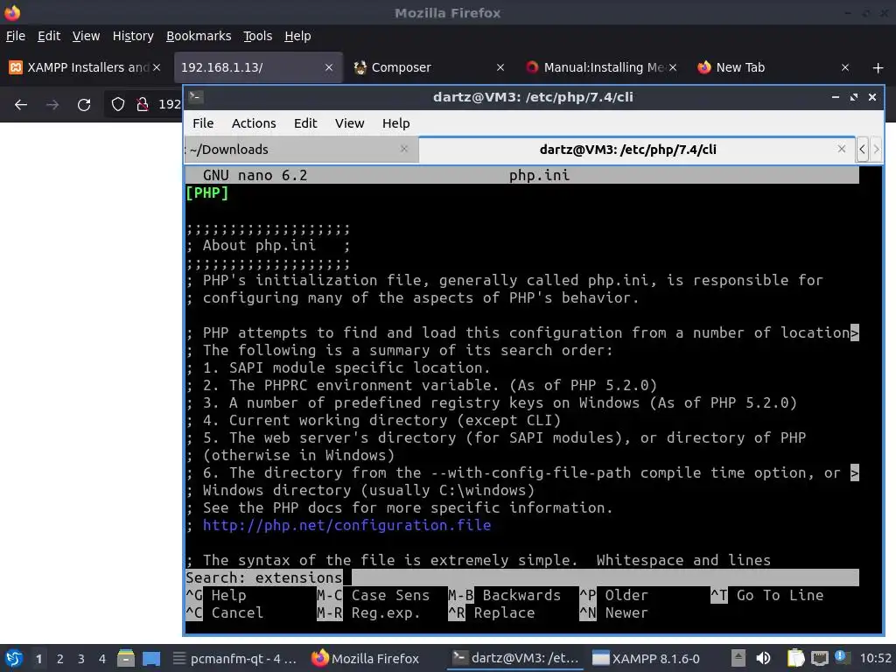896x672 pixels.
Task: Open the terminal View menu
Action: click(x=350, y=123)
